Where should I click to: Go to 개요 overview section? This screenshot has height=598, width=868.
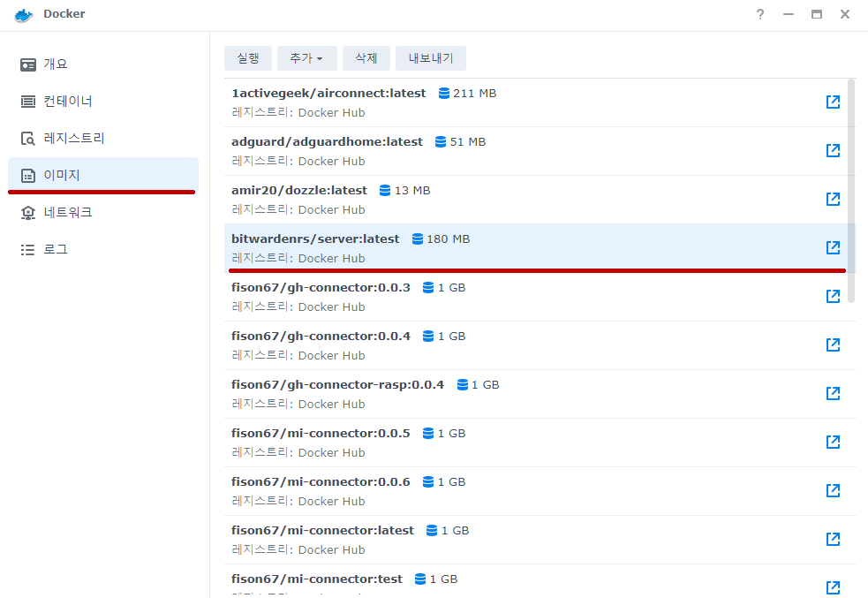[103, 64]
